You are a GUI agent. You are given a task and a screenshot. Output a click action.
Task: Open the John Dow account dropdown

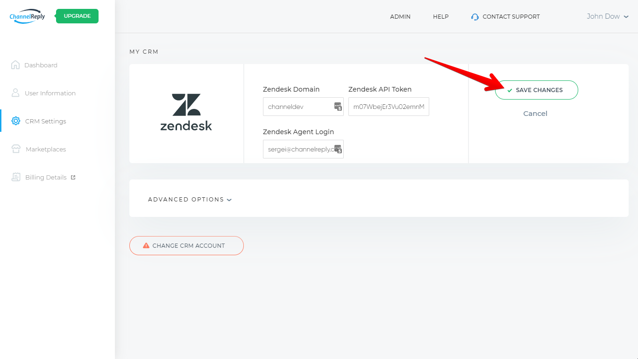(x=608, y=16)
